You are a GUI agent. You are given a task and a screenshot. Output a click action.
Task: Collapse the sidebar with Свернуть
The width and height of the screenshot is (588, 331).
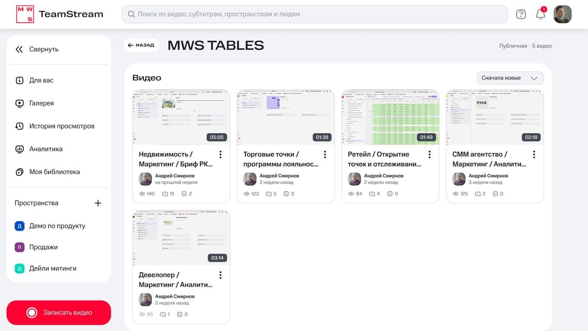pyautogui.click(x=38, y=49)
